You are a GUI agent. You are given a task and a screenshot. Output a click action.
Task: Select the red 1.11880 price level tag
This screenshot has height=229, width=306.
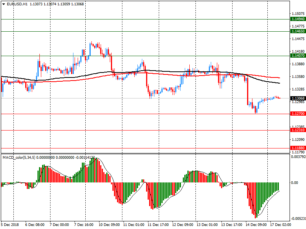298,148
